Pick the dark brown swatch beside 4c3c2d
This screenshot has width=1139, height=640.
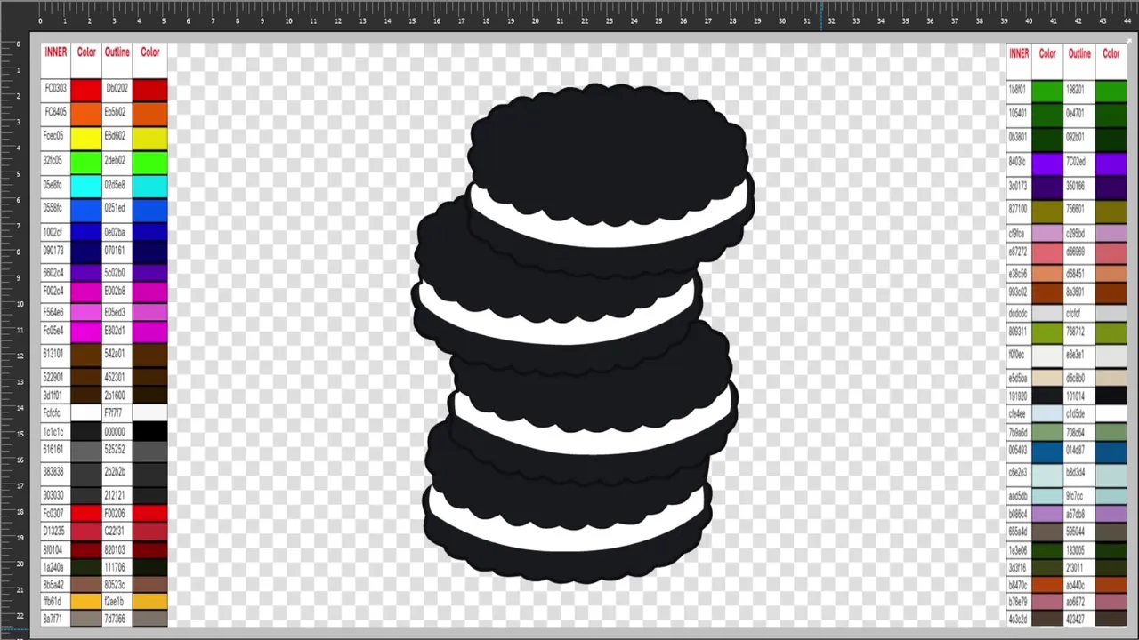[x=1047, y=619]
